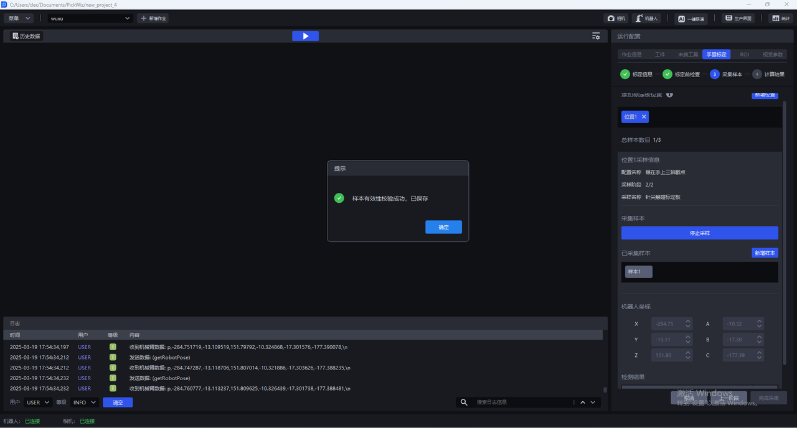Viewport: 797px width, 428px height.
Task: Click the 新增样本 button
Action: [765, 253]
